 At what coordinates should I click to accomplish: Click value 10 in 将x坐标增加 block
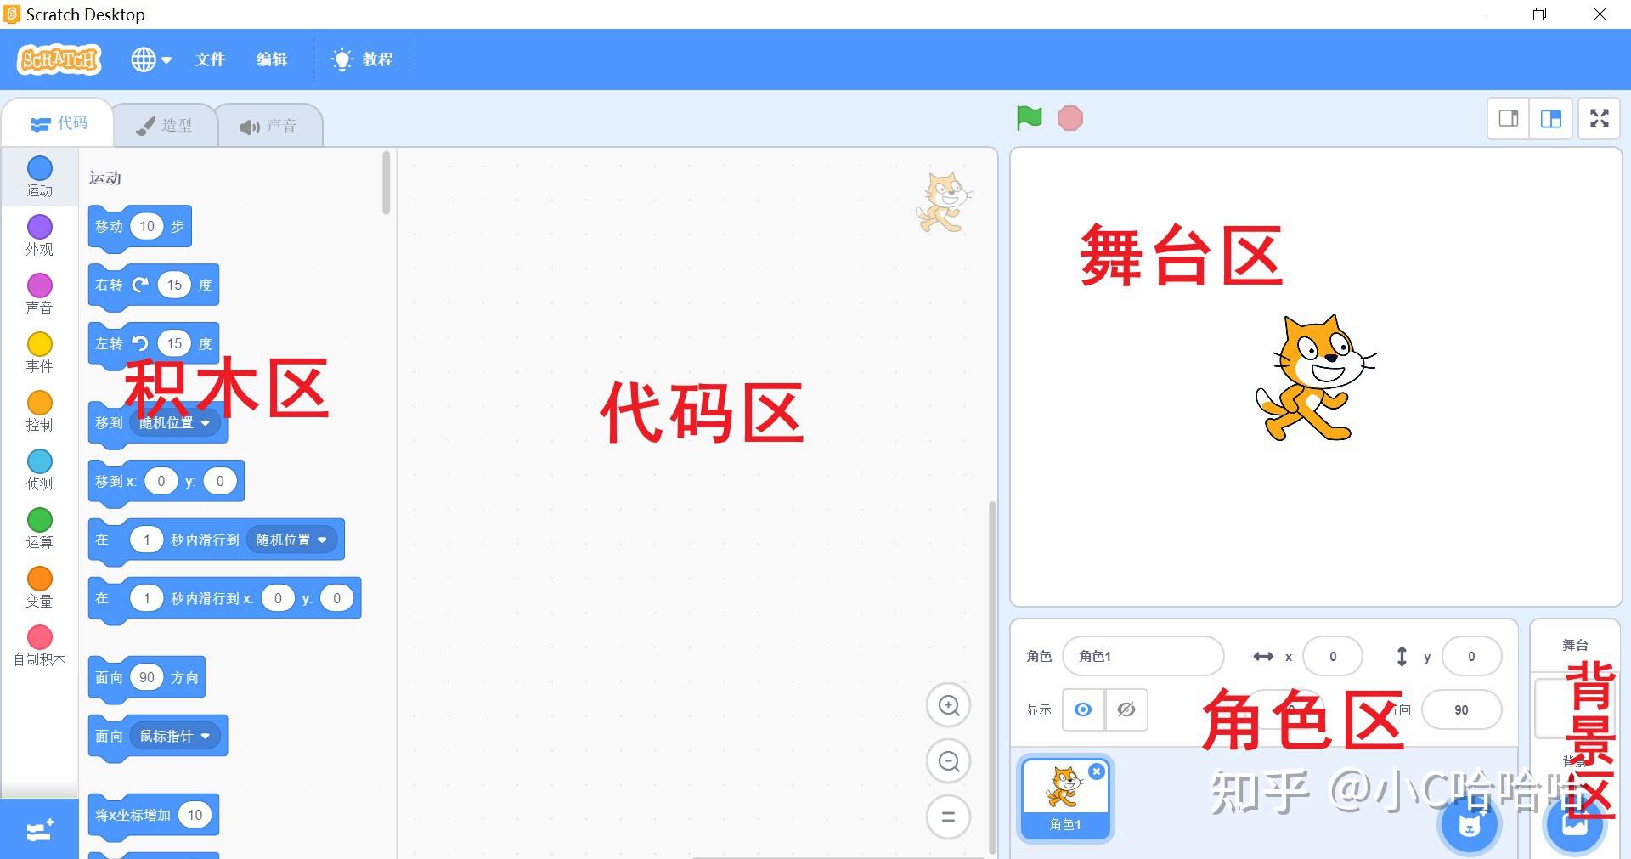click(x=195, y=815)
